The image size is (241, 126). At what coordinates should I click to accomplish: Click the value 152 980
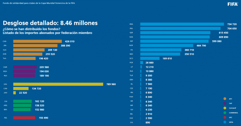point(40,110)
